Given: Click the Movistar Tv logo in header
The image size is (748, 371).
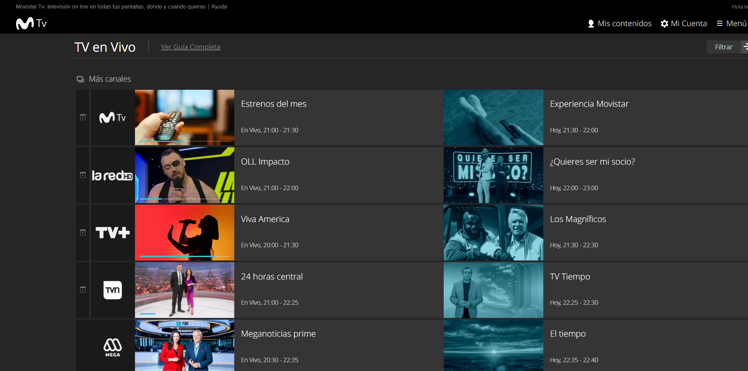Looking at the screenshot, I should [31, 23].
